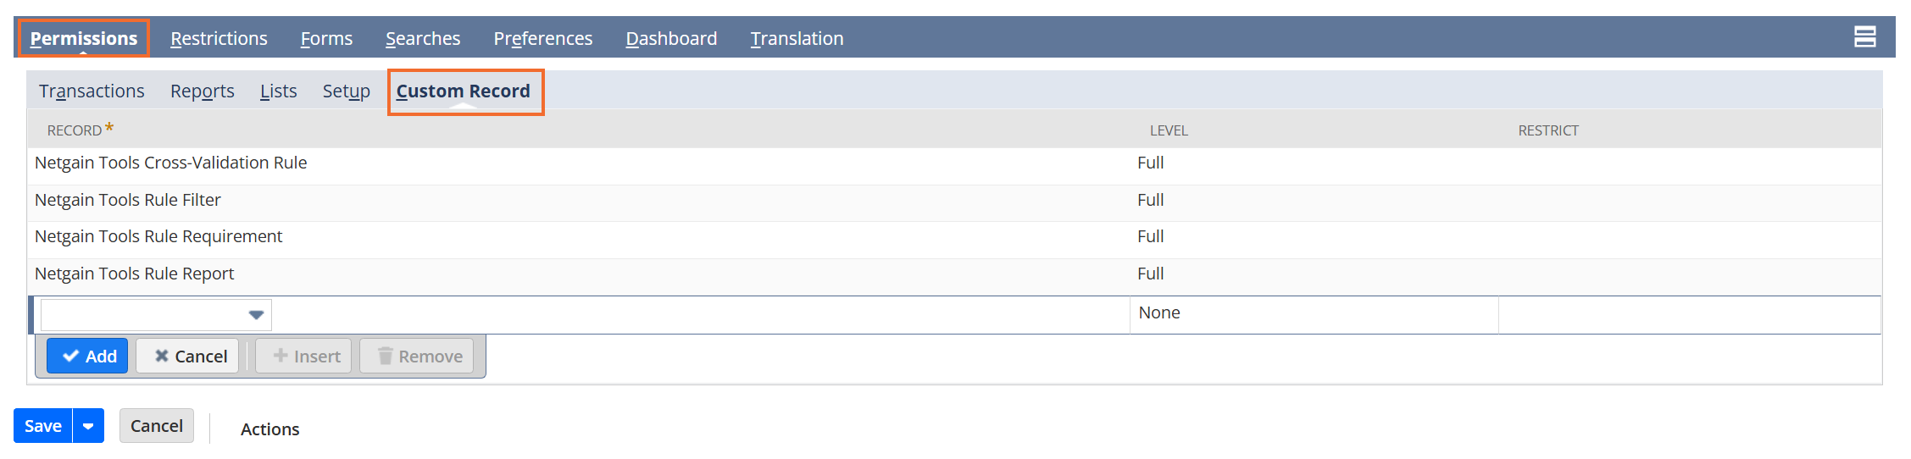
Task: Click the Insert line button
Action: coord(306,357)
